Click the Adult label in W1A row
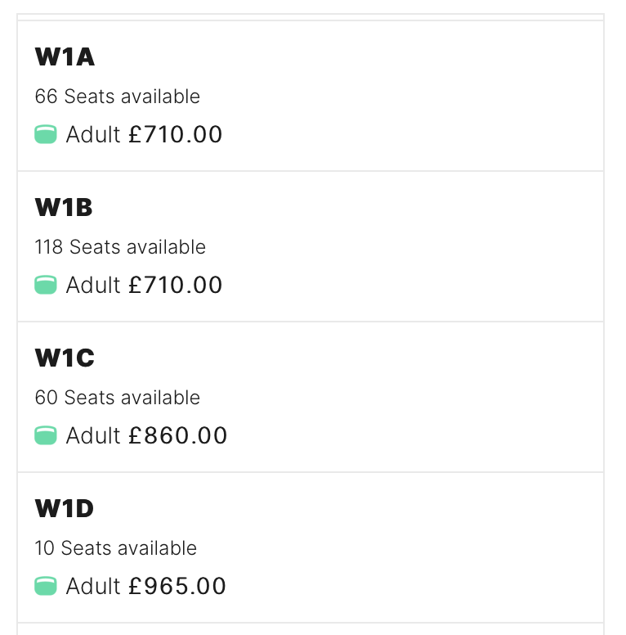The image size is (626, 635). point(93,134)
